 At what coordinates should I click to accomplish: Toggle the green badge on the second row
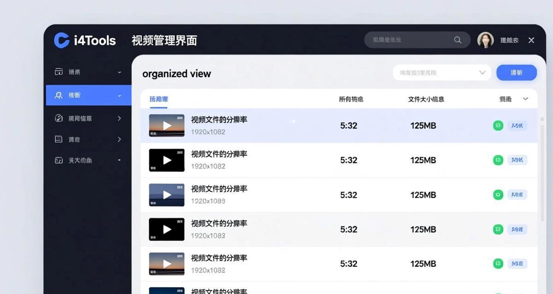(x=498, y=160)
